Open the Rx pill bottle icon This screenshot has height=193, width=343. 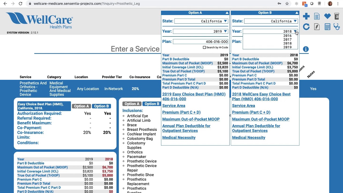pyautogui.click(x=337, y=16)
